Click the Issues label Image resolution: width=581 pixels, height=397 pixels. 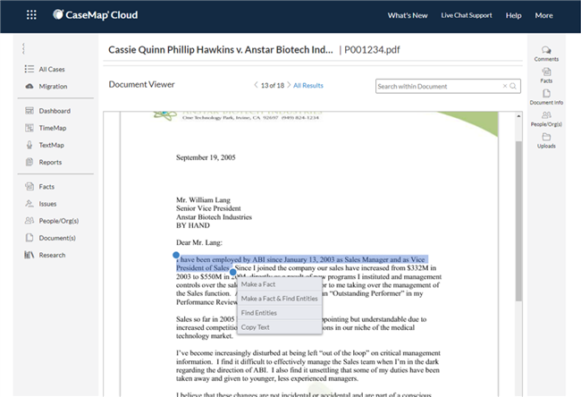point(47,204)
